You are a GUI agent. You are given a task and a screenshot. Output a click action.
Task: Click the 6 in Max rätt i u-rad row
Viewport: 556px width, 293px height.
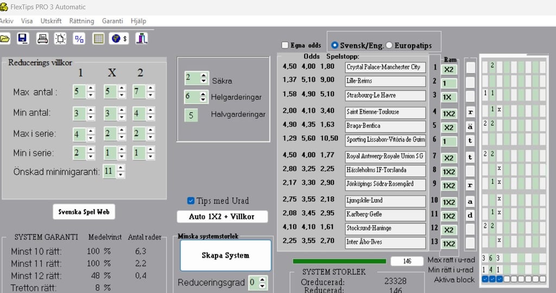pyautogui.click(x=492, y=258)
